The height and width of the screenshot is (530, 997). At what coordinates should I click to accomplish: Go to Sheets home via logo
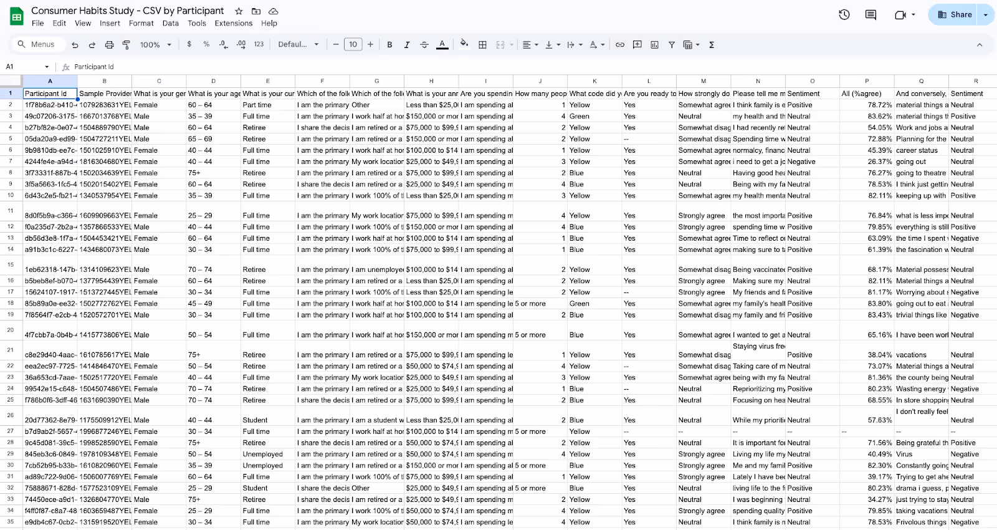tap(17, 16)
